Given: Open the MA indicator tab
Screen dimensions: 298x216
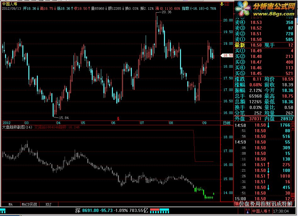Looking at the screenshot, I should pyautogui.click(x=10, y=204).
